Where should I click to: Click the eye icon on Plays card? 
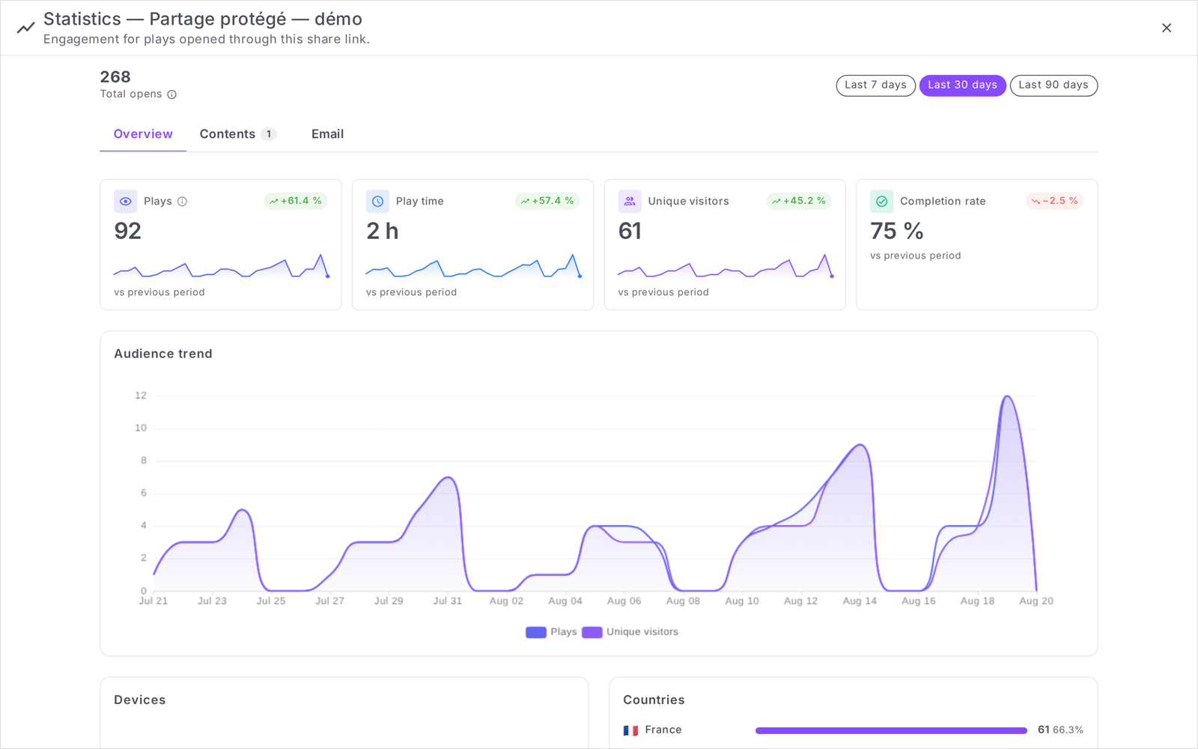pyautogui.click(x=126, y=201)
